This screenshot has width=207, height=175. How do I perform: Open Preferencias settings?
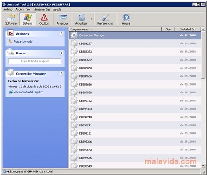click(x=105, y=19)
